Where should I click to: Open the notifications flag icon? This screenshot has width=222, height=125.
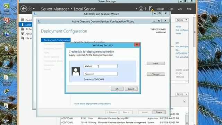point(151,9)
